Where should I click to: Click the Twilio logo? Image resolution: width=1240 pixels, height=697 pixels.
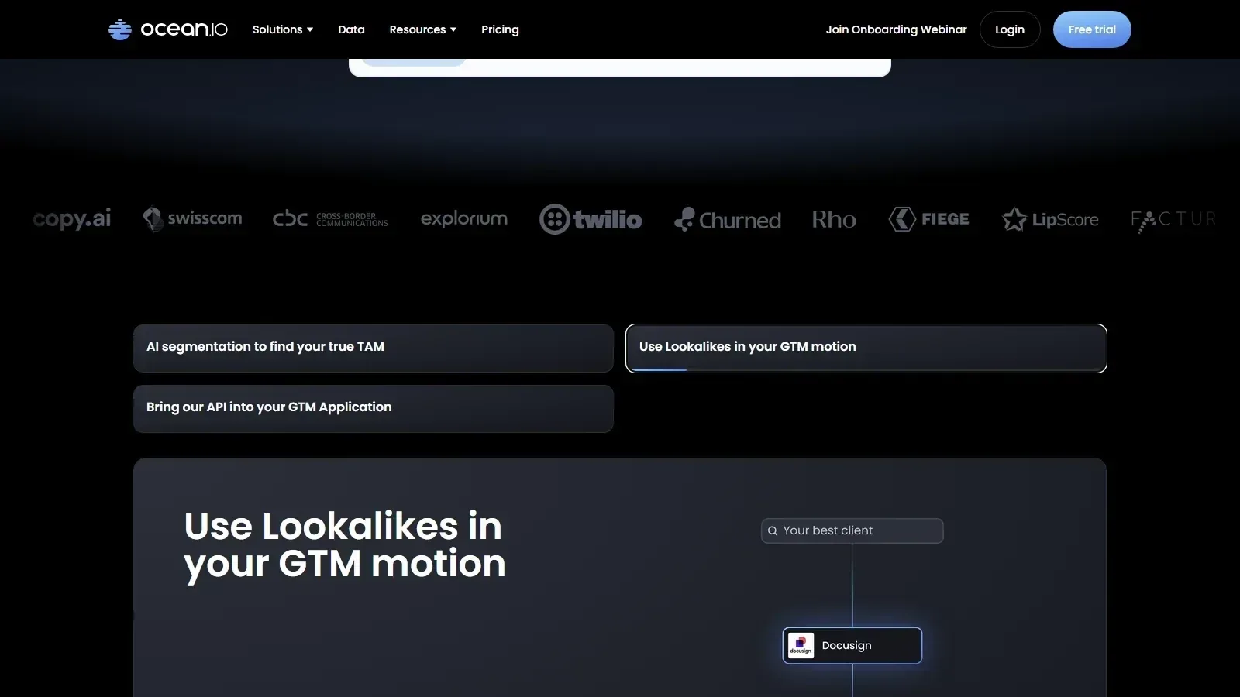[x=591, y=219]
